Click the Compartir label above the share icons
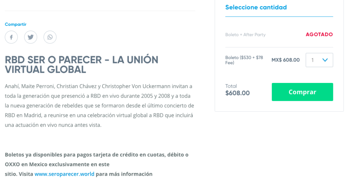The width and height of the screenshot is (348, 192). click(16, 24)
